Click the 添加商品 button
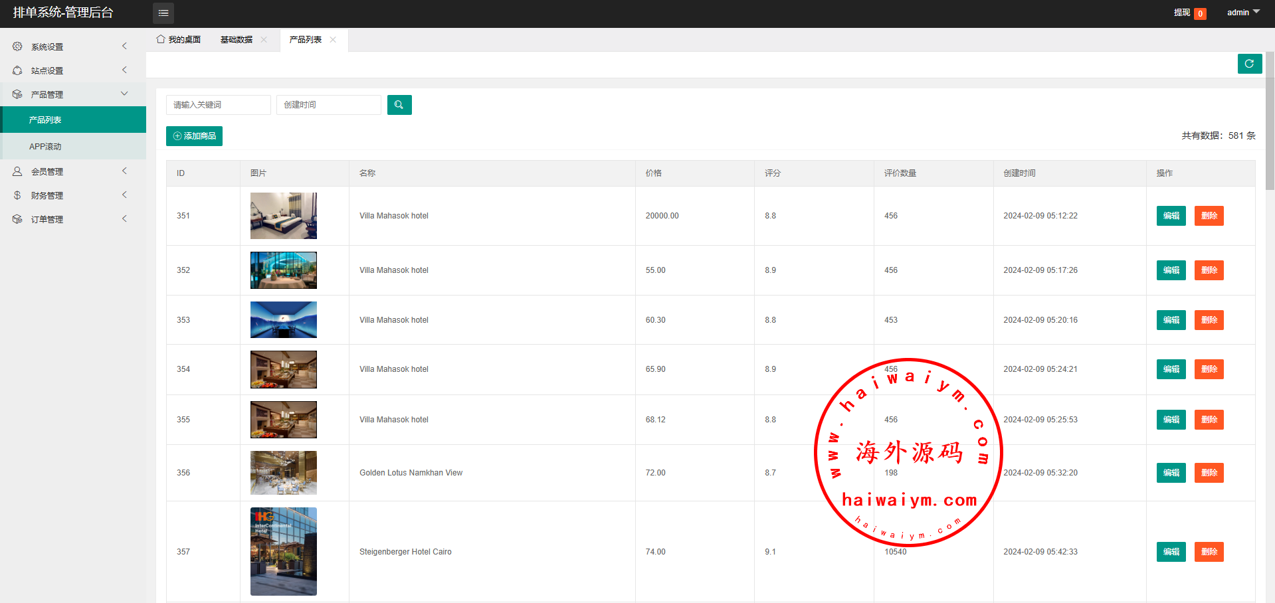This screenshot has width=1275, height=603. click(194, 136)
